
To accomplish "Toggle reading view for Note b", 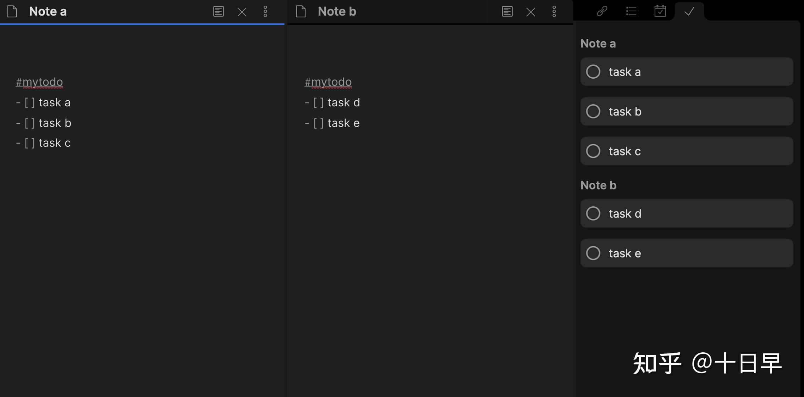I will 507,12.
